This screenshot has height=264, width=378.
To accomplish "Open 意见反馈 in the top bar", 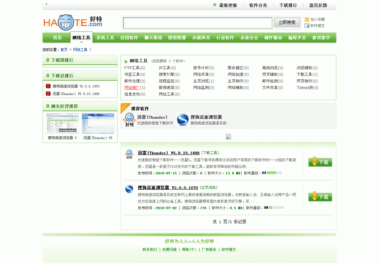I will 318,5.
